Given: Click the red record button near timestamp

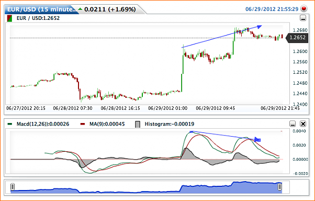Looking at the screenshot, I should 303,9.
